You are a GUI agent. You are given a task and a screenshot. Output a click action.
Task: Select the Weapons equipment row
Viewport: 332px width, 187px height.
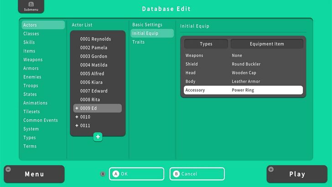point(243,56)
